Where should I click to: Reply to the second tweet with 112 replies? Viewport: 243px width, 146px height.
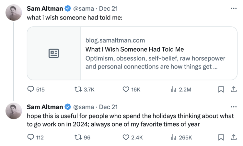pyautogui.click(x=31, y=138)
